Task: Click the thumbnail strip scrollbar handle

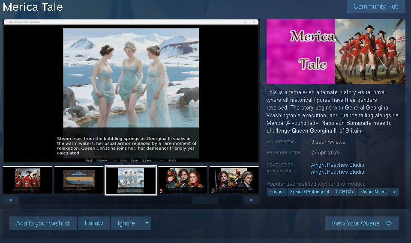Action: tap(205, 200)
